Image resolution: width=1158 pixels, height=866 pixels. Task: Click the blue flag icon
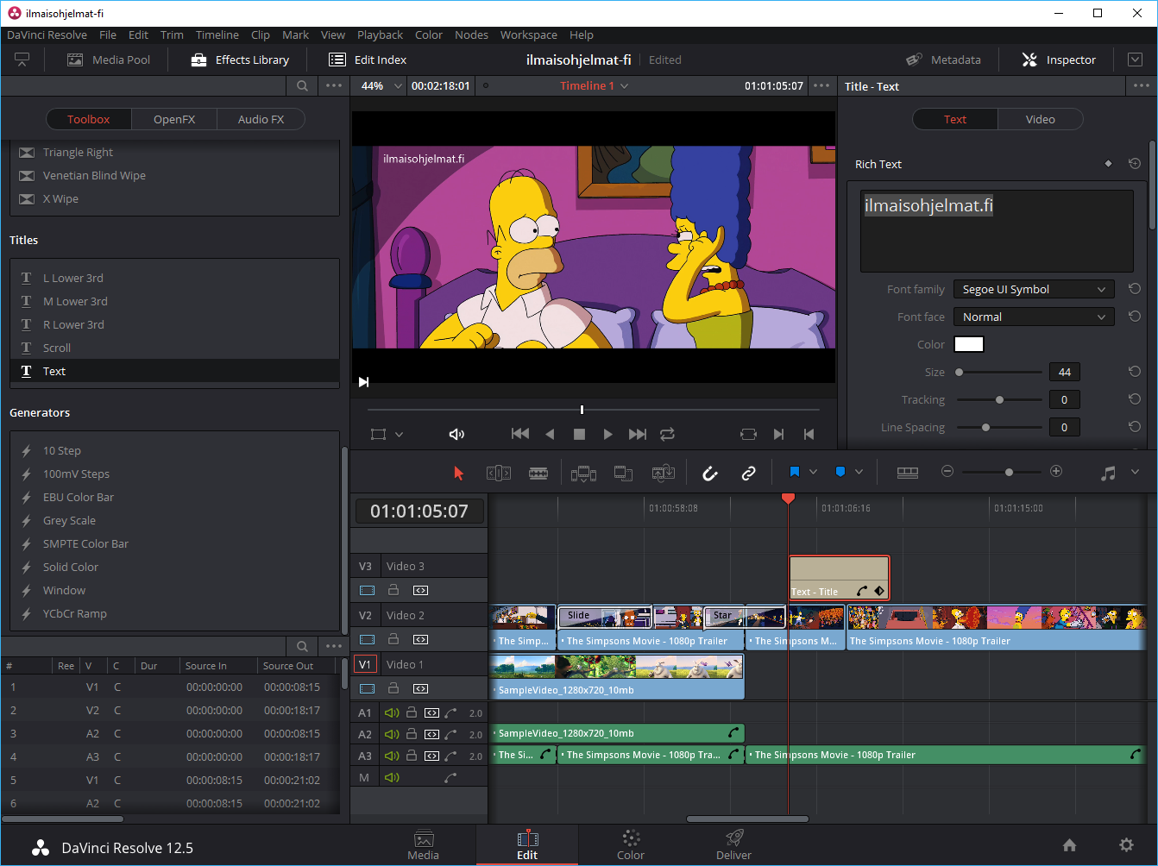(795, 472)
